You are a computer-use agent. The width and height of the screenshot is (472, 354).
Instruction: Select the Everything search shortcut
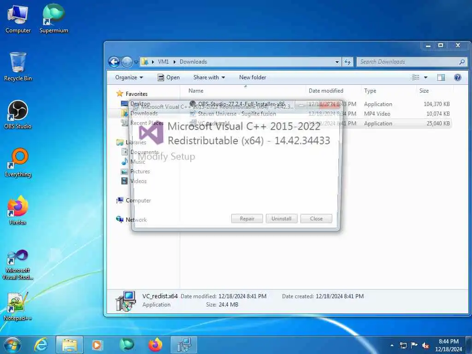pyautogui.click(x=18, y=163)
